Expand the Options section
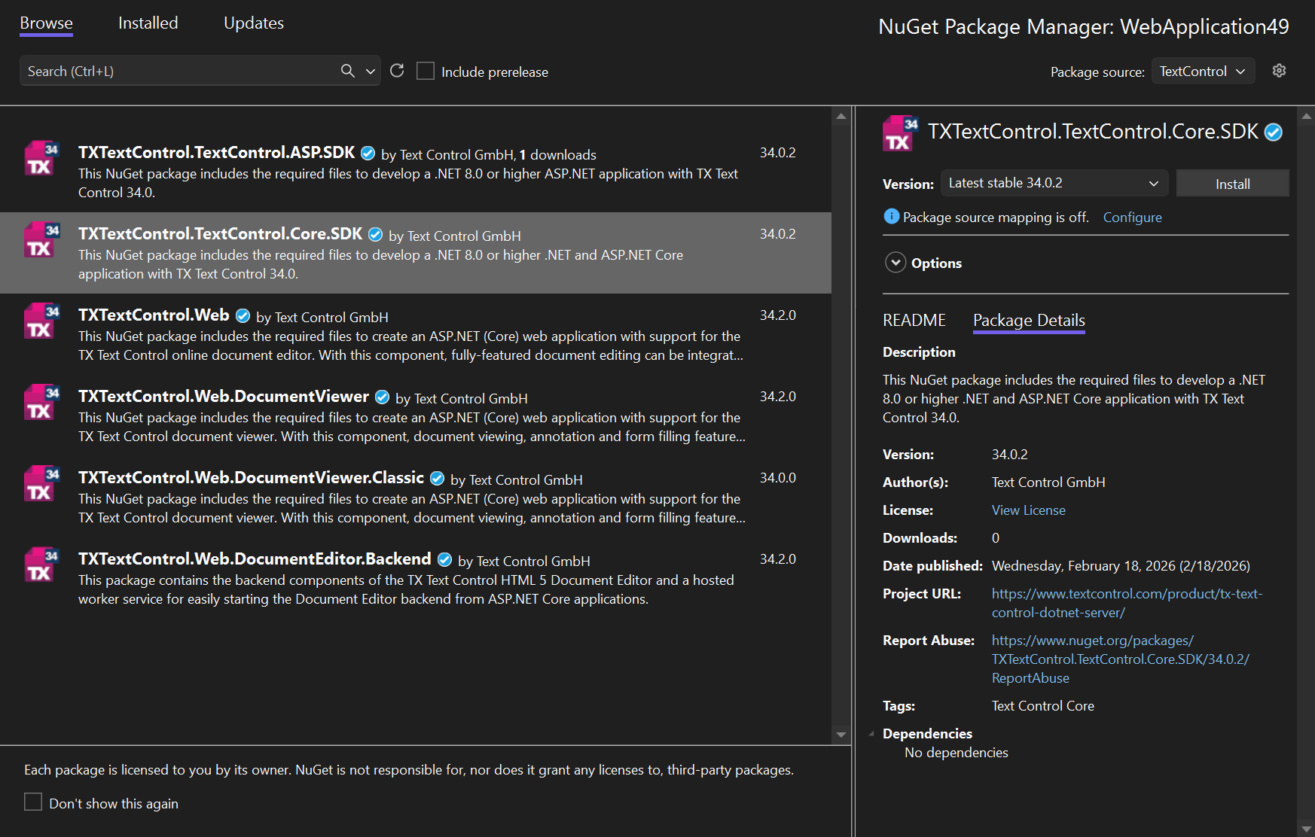1315x837 pixels. [x=895, y=263]
